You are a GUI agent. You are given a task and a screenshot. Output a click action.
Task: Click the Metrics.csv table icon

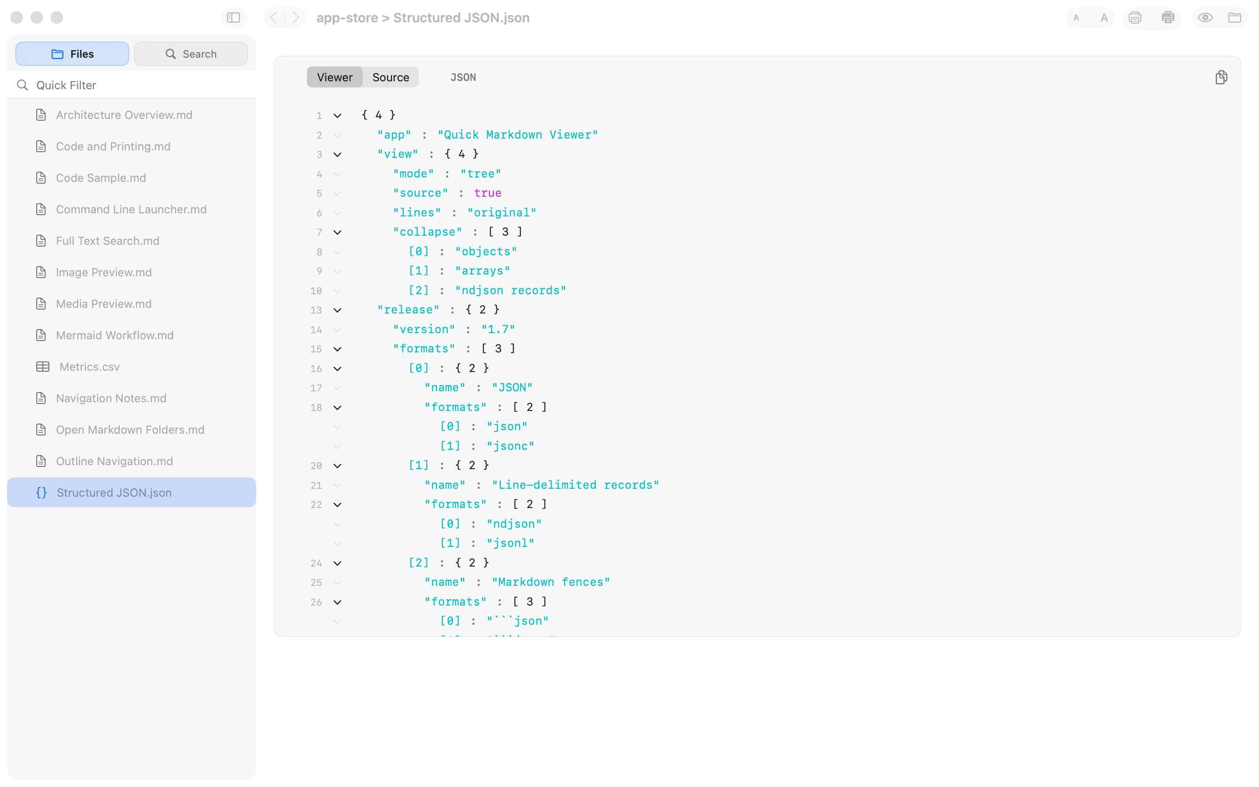click(x=43, y=367)
